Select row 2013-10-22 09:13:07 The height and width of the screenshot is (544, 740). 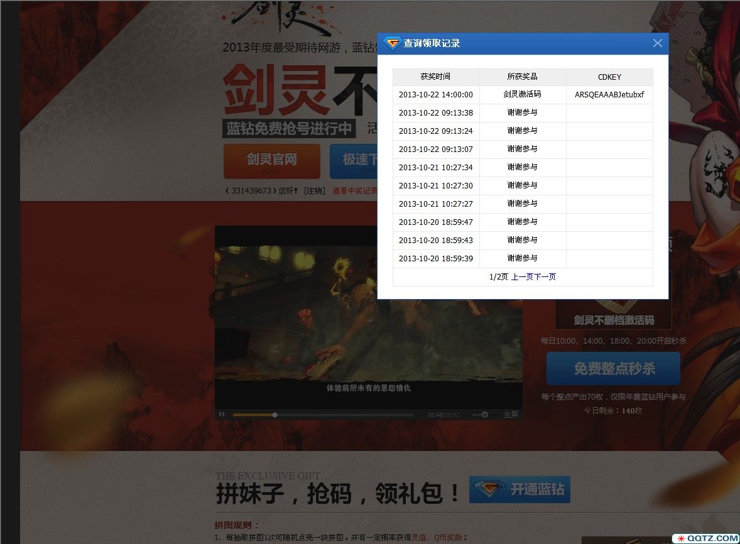tap(523, 149)
